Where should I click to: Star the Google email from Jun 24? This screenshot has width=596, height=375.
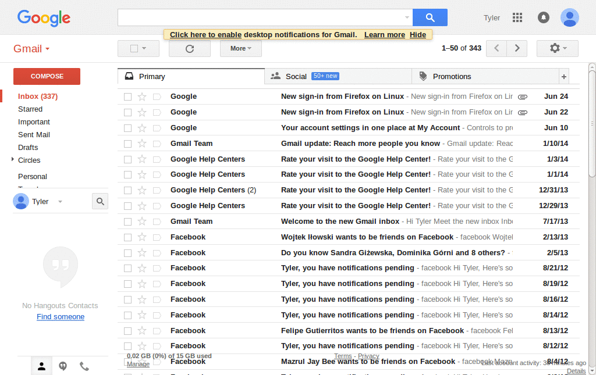[142, 97]
